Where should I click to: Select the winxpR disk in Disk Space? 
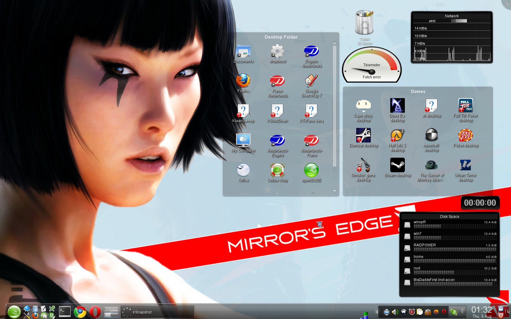pyautogui.click(x=450, y=224)
